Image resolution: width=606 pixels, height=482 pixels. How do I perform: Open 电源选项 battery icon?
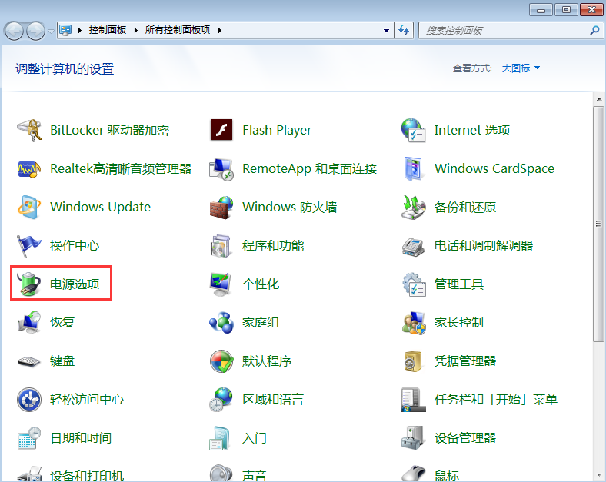[29, 284]
